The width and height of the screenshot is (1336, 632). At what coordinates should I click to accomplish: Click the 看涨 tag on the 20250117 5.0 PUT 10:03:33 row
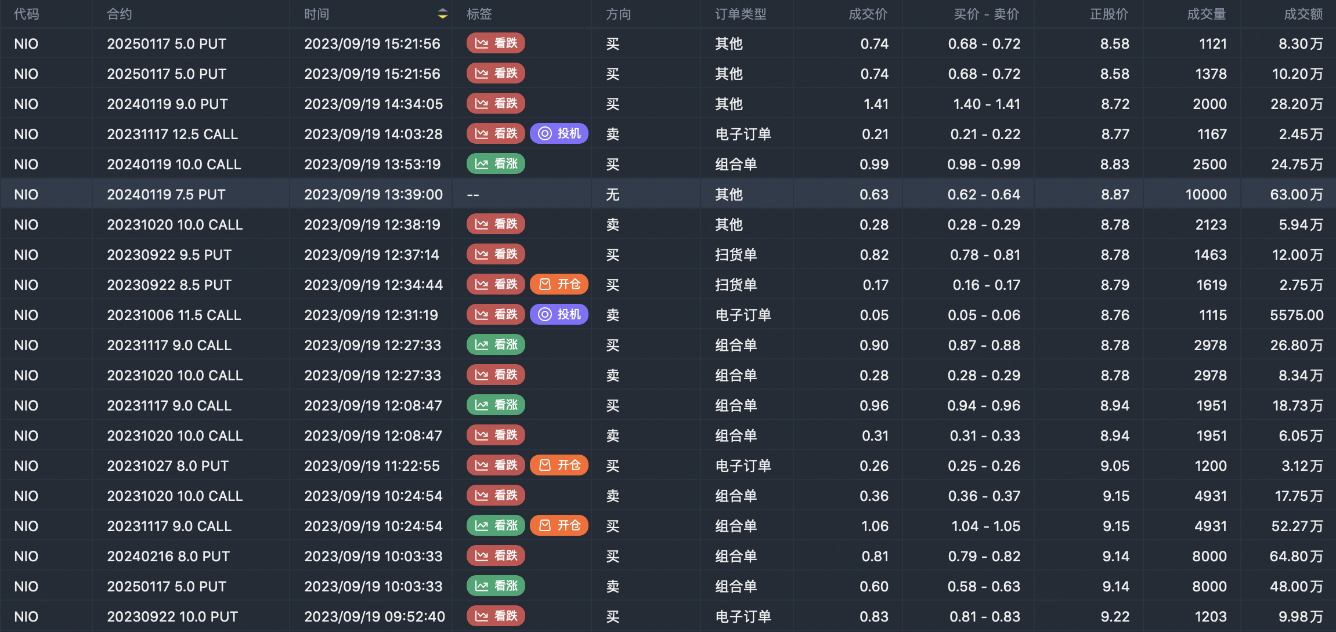[496, 586]
